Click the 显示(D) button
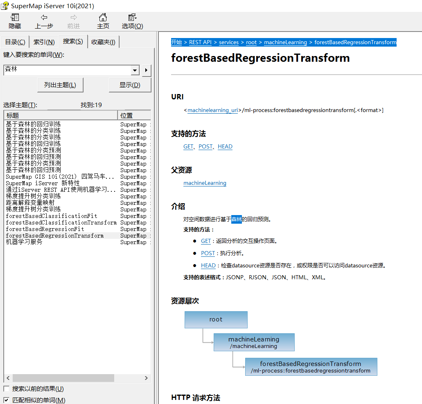 click(x=130, y=85)
